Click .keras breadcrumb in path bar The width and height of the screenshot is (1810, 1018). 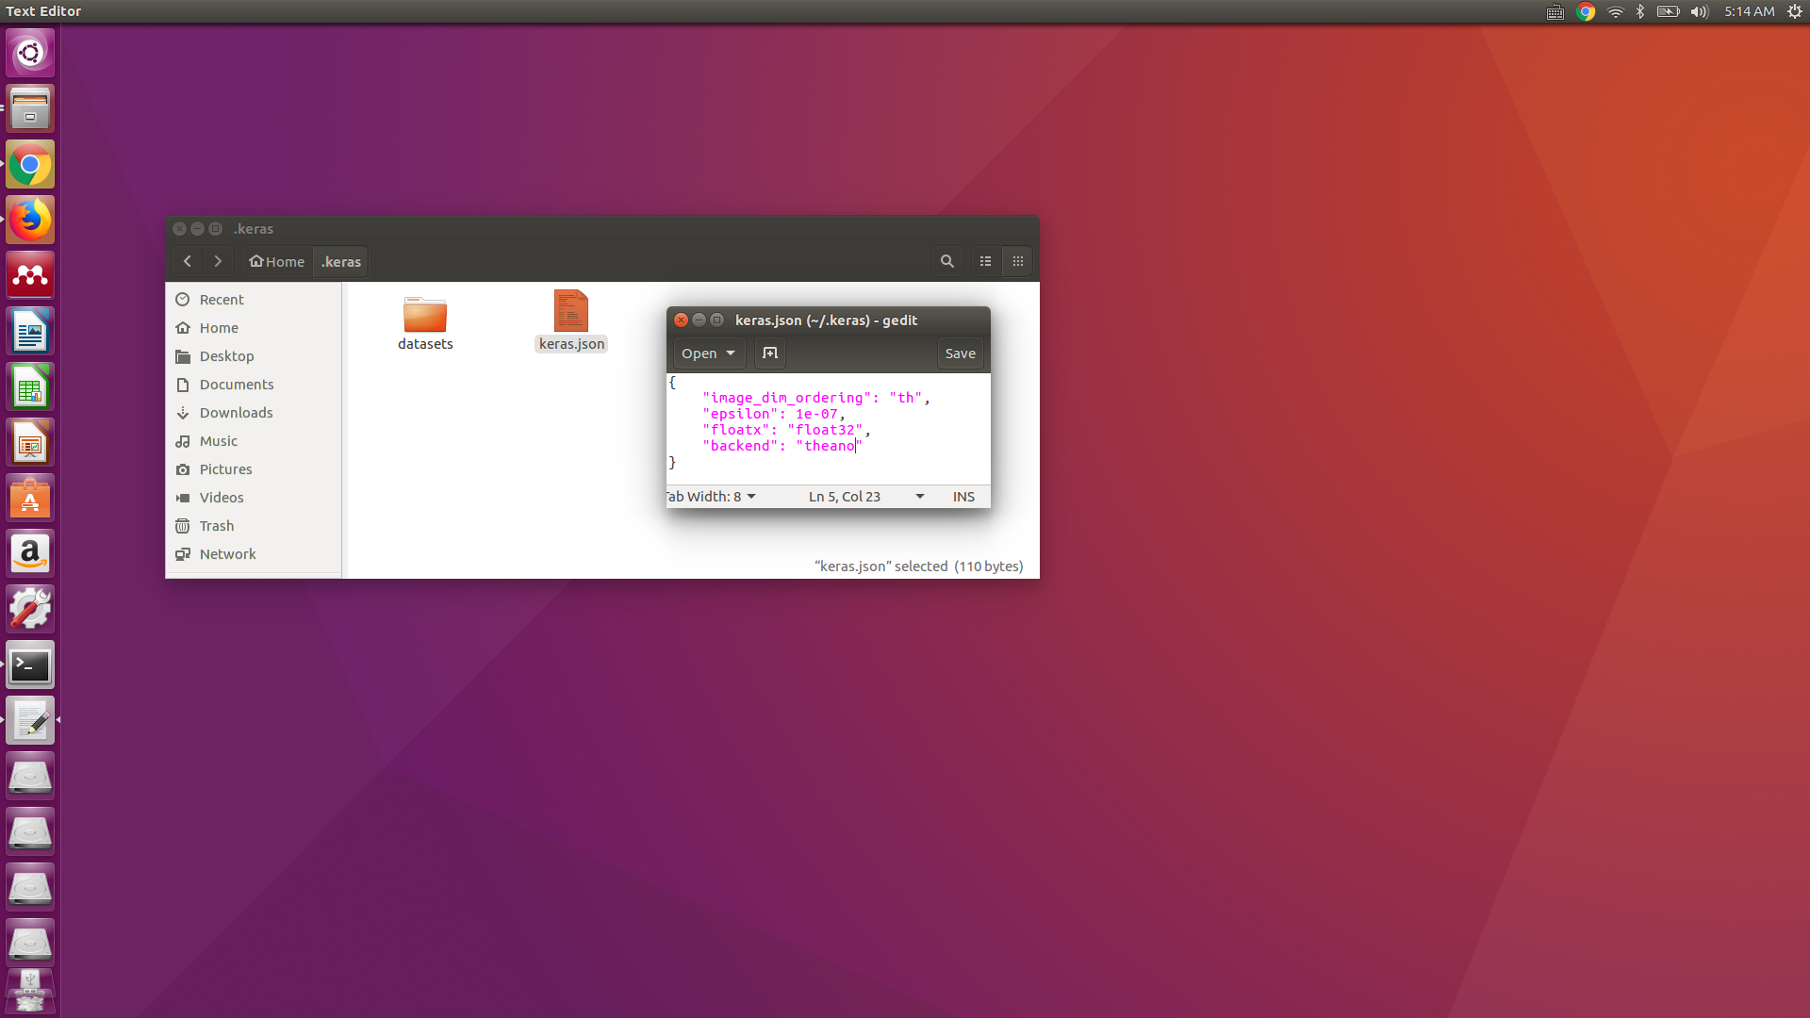340,261
